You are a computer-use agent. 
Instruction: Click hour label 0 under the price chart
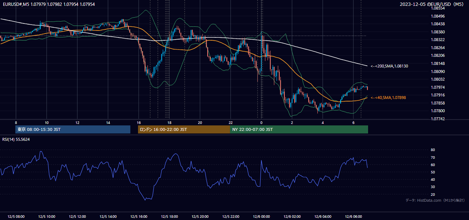pos(261,122)
